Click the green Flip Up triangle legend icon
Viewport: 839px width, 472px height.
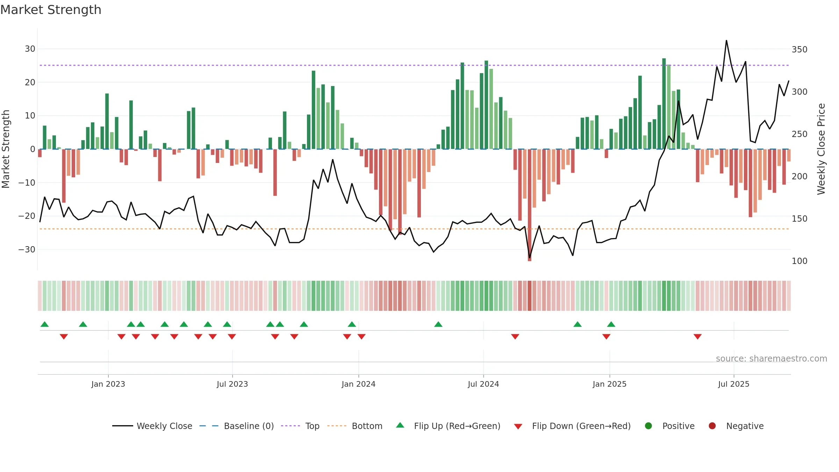pyautogui.click(x=400, y=425)
